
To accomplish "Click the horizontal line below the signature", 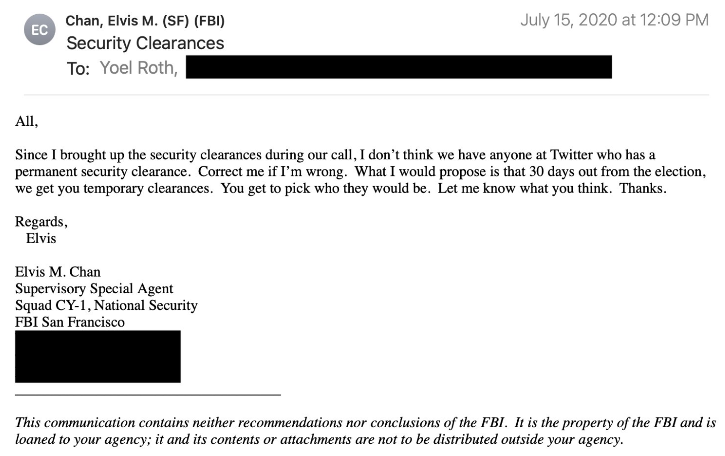I will coord(148,394).
